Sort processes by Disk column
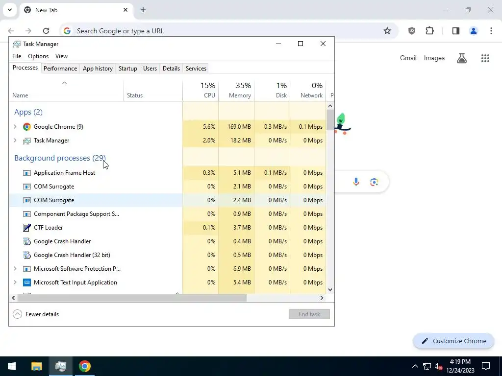This screenshot has width=502, height=376. click(272, 91)
